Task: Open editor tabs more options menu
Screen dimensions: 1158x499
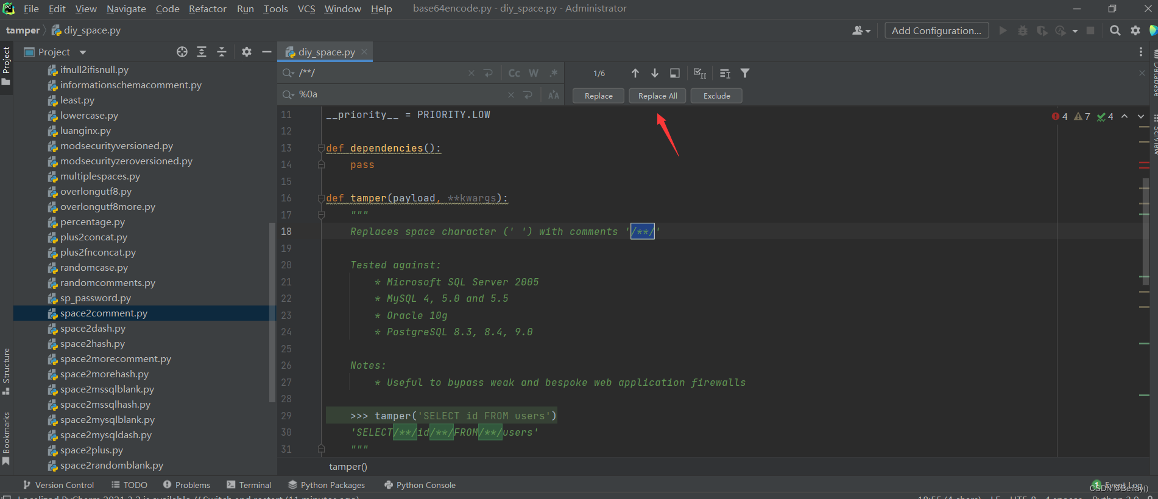Action: tap(1140, 52)
